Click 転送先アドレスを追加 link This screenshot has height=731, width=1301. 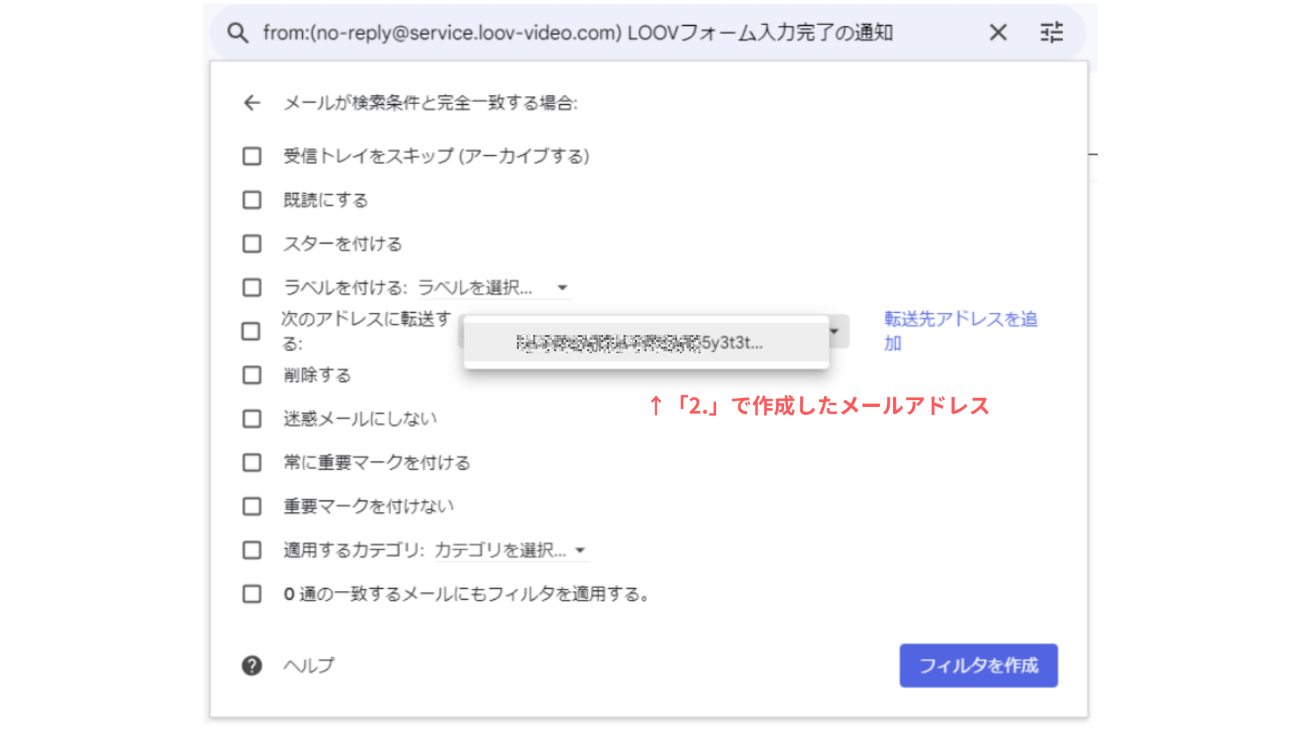point(961,331)
